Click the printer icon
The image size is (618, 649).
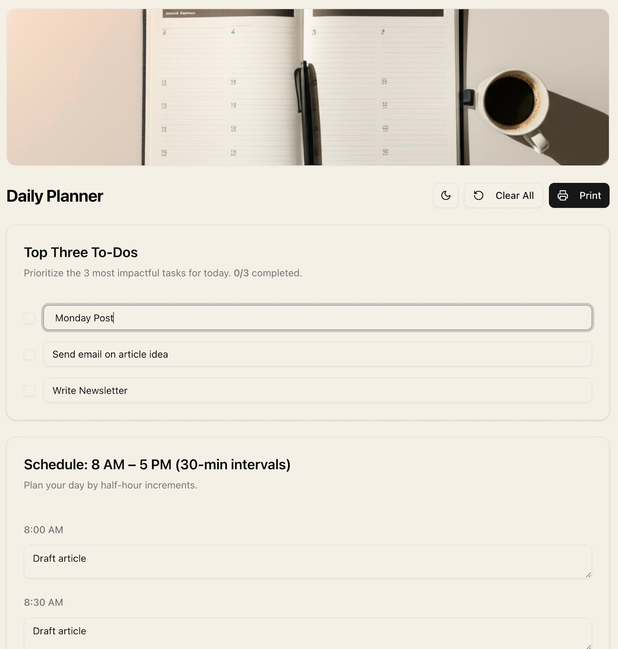click(562, 196)
